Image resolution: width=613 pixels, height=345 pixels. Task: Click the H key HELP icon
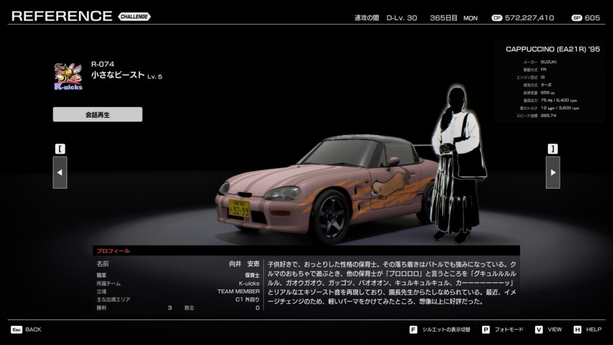pyautogui.click(x=577, y=329)
